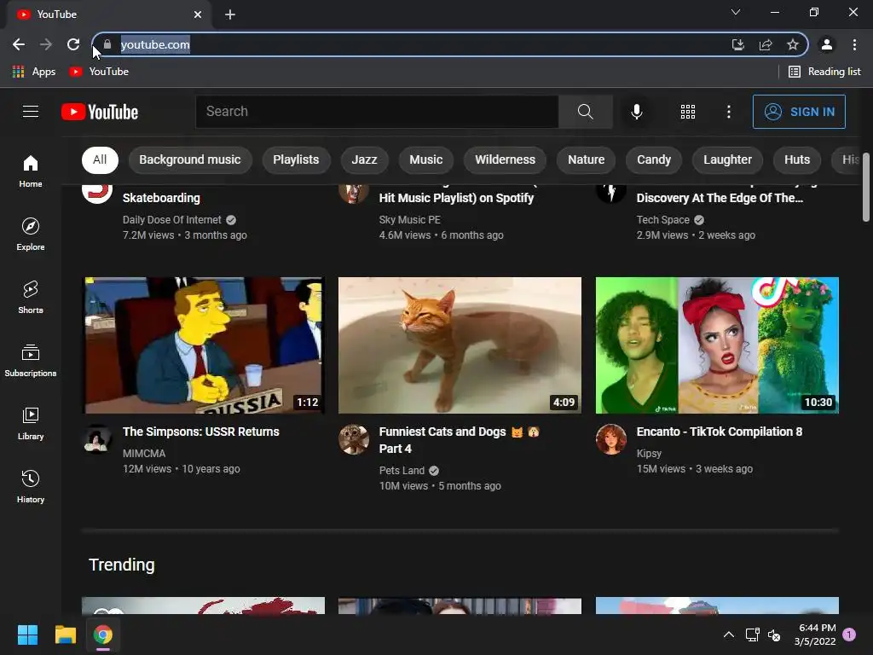The image size is (873, 655).
Task: Open the YouTube bookmark in bookmarks bar
Action: tap(99, 72)
